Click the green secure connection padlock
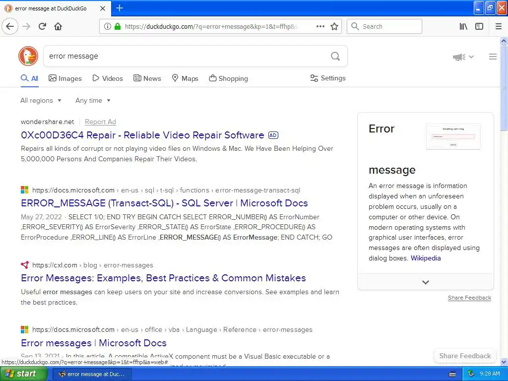Viewport: 508px width, 381px height. pos(118,26)
